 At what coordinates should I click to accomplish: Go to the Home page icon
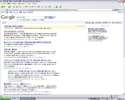[20, 7]
